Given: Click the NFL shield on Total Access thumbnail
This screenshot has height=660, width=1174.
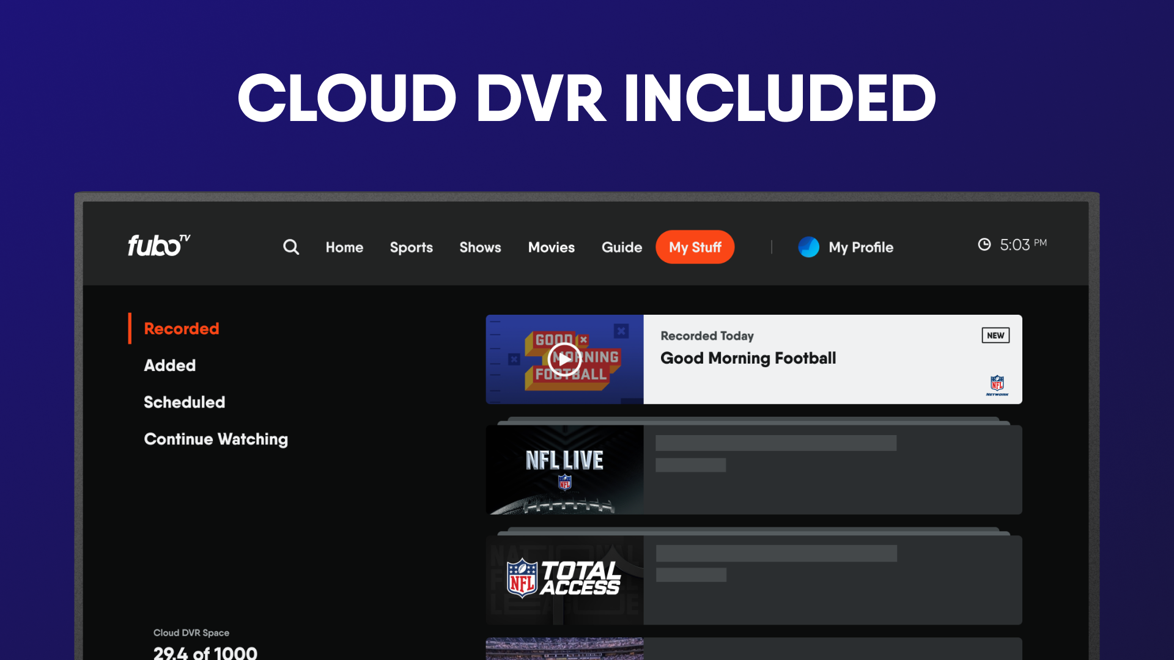Looking at the screenshot, I should coord(522,578).
